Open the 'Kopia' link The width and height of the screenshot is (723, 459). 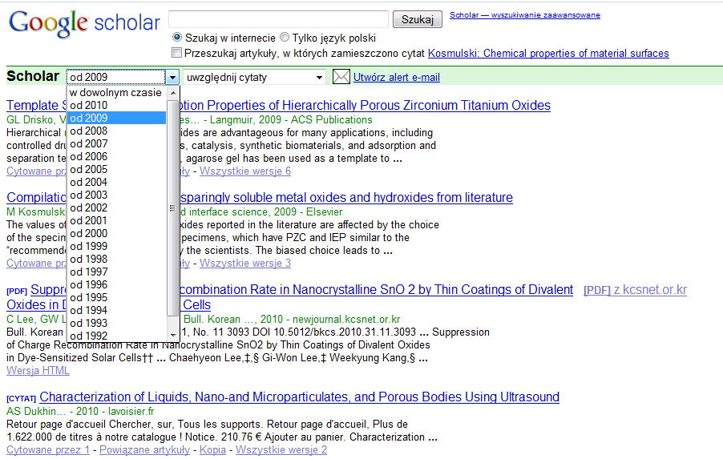click(x=212, y=450)
